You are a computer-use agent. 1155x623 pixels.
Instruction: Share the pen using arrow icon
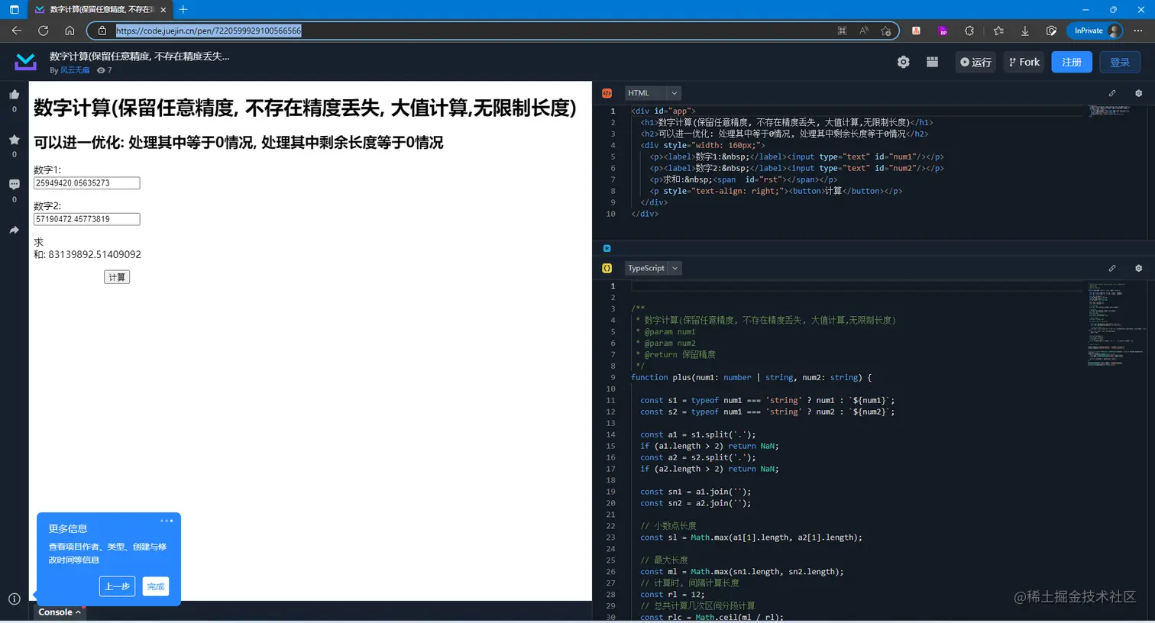pyautogui.click(x=14, y=230)
